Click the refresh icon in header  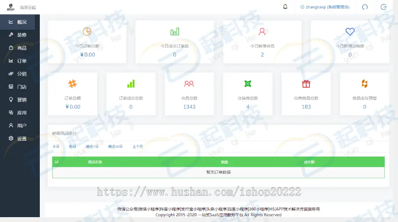pos(365,7)
